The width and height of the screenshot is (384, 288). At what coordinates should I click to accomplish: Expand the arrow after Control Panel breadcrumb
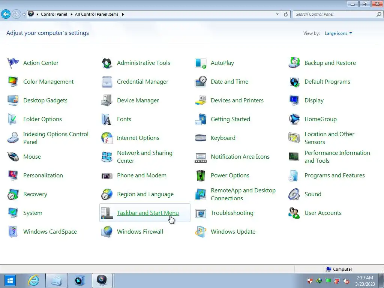point(71,15)
